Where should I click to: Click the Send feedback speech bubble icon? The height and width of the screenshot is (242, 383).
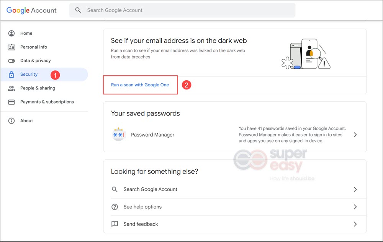115,224
